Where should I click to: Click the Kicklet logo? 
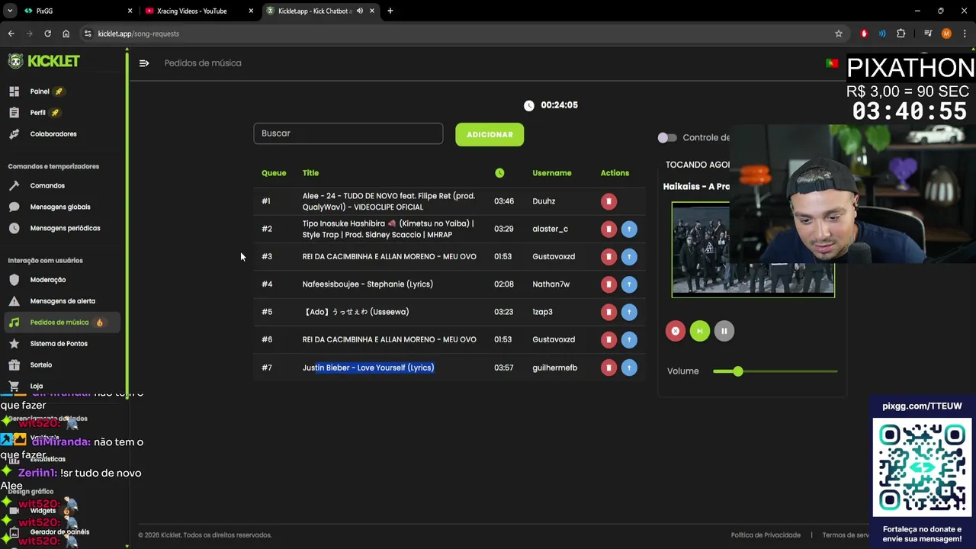(43, 61)
